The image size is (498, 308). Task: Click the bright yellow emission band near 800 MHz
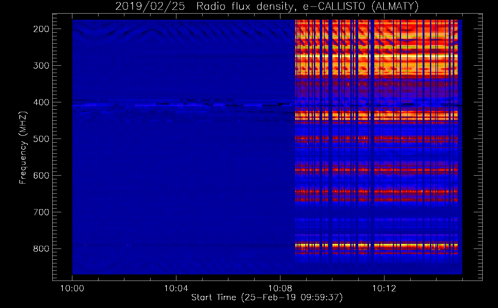click(376, 245)
